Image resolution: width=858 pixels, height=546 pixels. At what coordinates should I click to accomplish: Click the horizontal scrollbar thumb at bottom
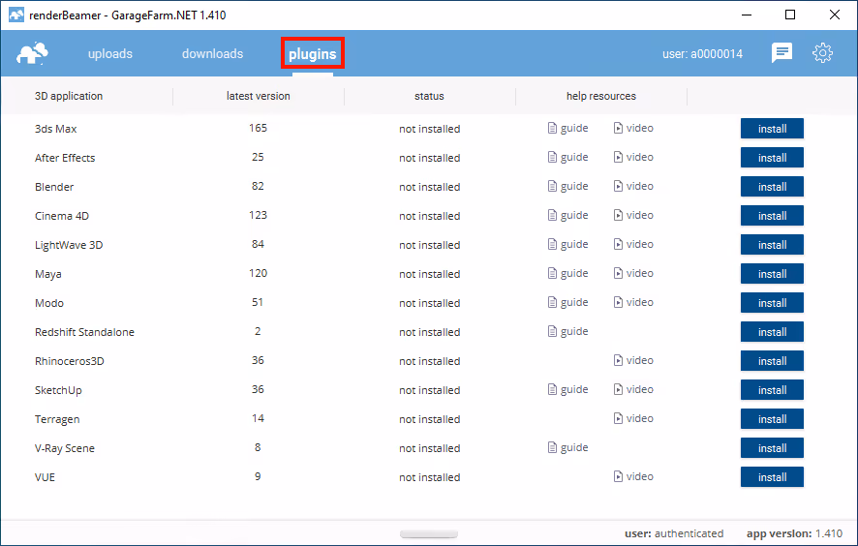(429, 534)
